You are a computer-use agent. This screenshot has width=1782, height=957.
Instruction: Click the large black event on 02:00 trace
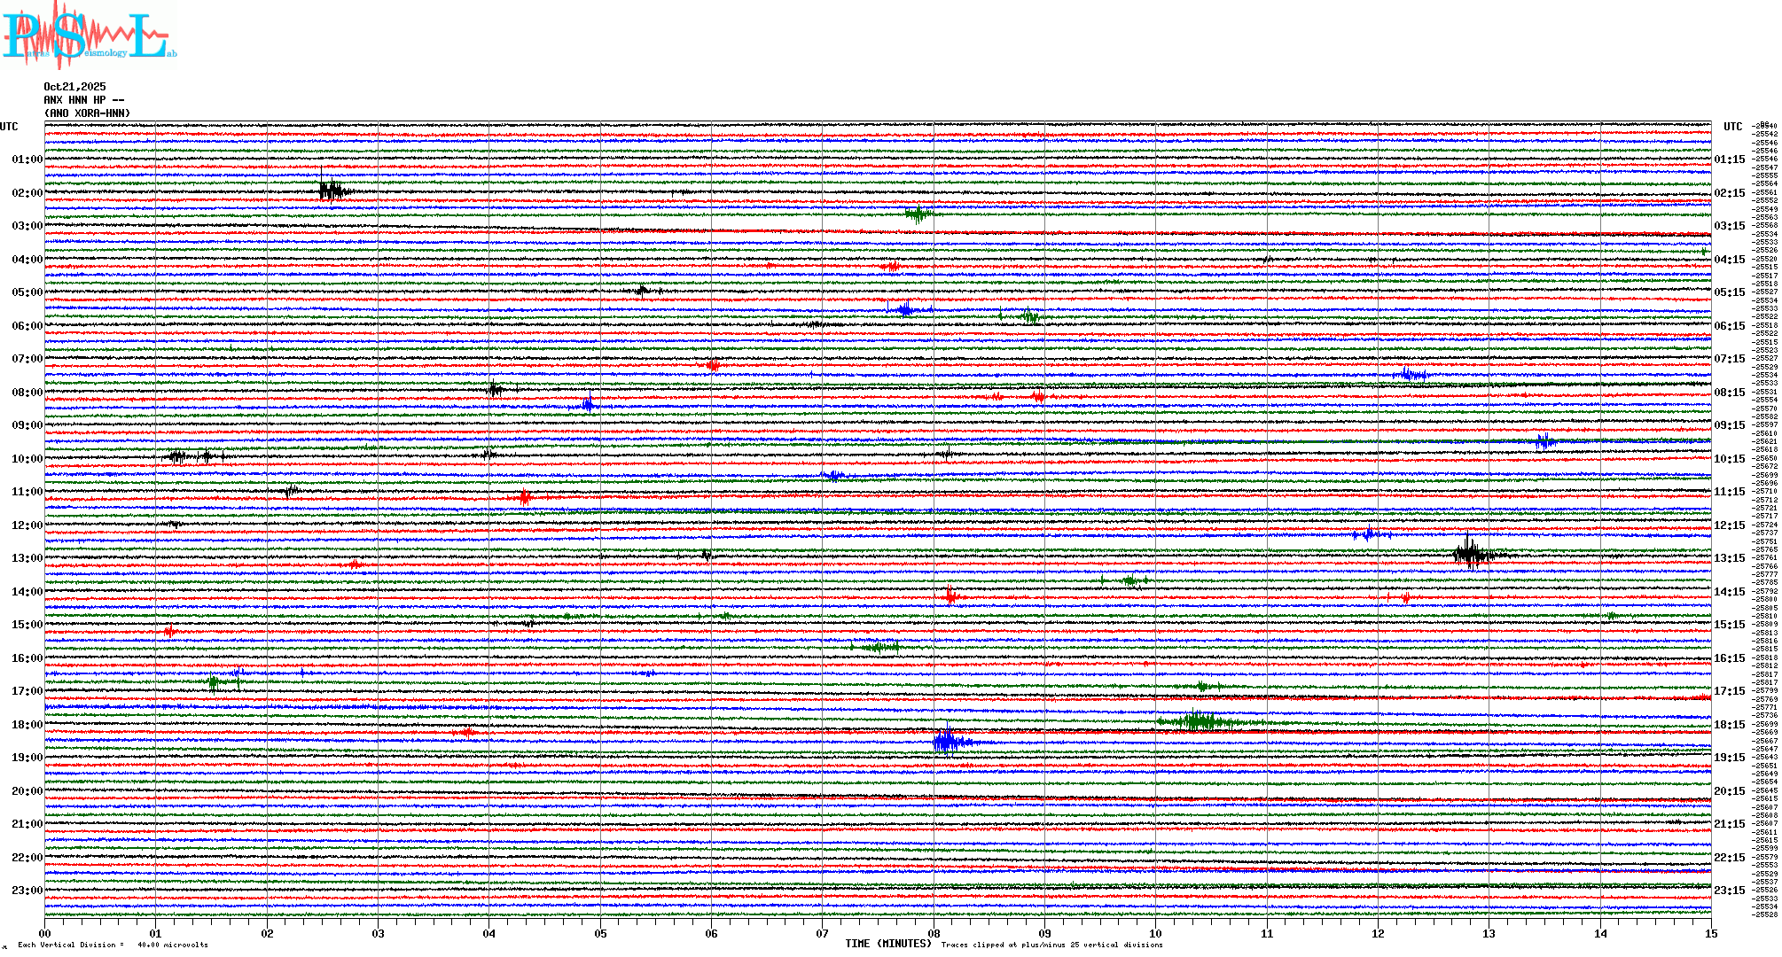click(x=332, y=190)
